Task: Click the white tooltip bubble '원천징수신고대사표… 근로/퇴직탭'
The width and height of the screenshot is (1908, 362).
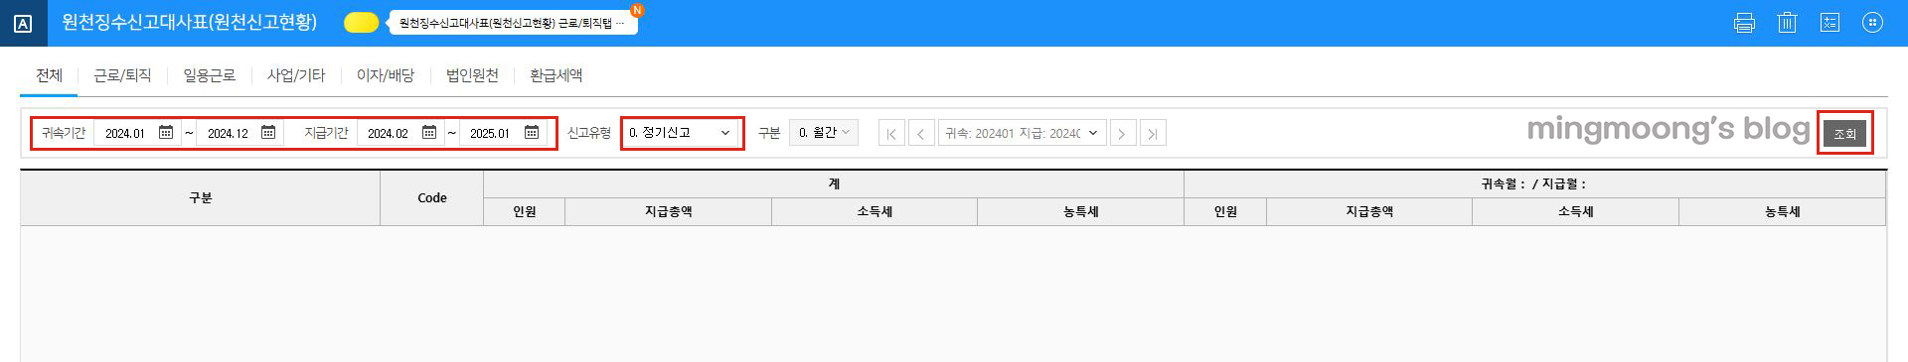Action: click(513, 23)
